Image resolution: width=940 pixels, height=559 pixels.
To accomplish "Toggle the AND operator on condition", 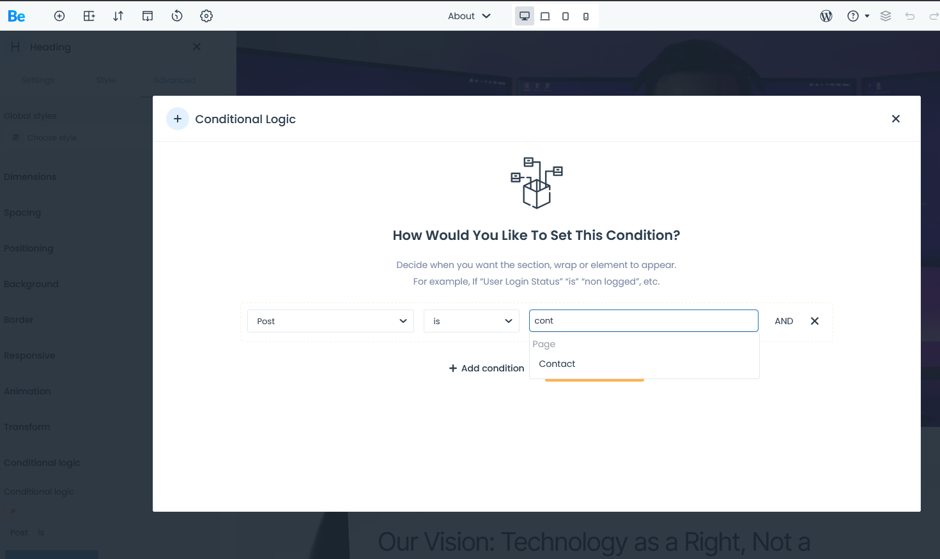I will (x=783, y=321).
